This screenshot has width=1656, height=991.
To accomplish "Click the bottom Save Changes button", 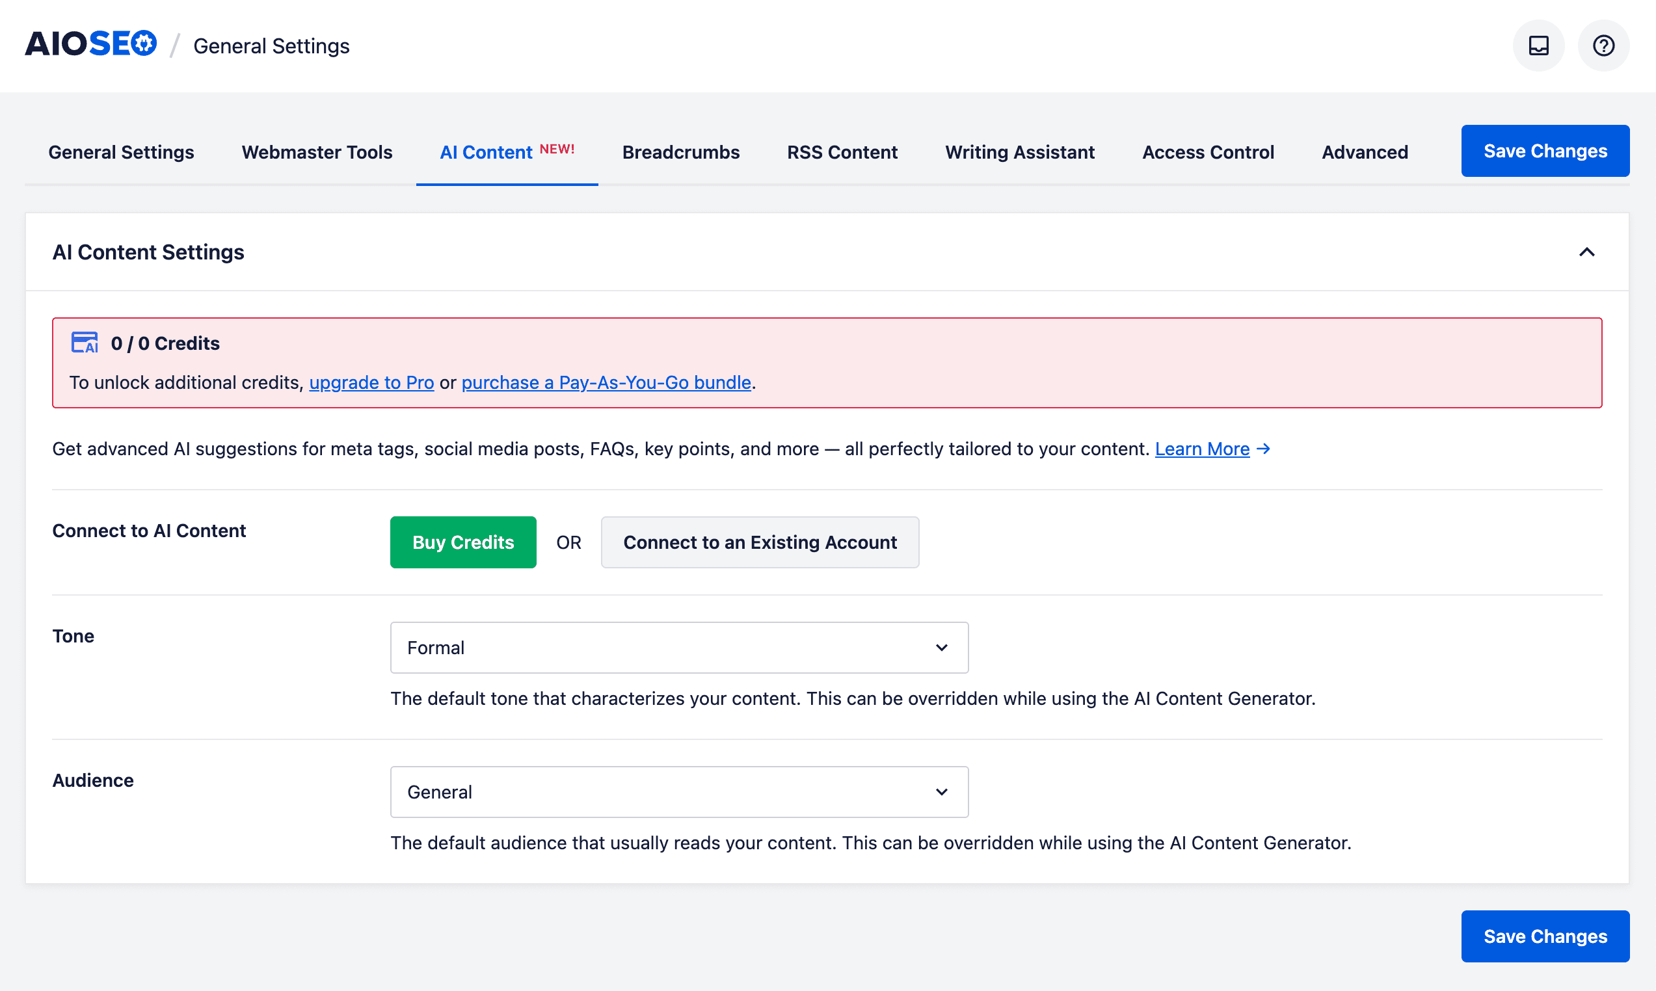I will pyautogui.click(x=1545, y=936).
